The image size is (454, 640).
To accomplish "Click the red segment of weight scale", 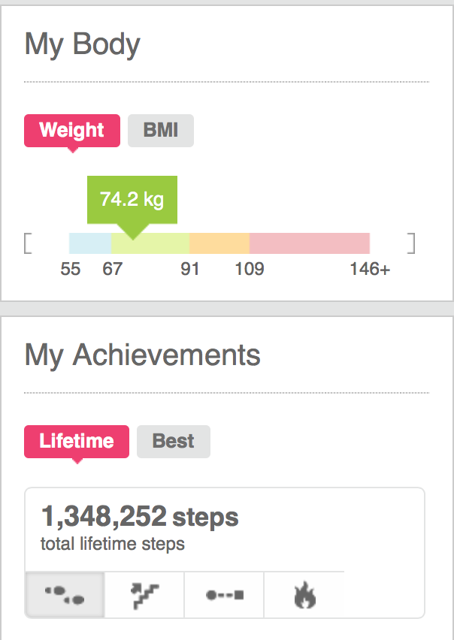I will click(x=310, y=243).
